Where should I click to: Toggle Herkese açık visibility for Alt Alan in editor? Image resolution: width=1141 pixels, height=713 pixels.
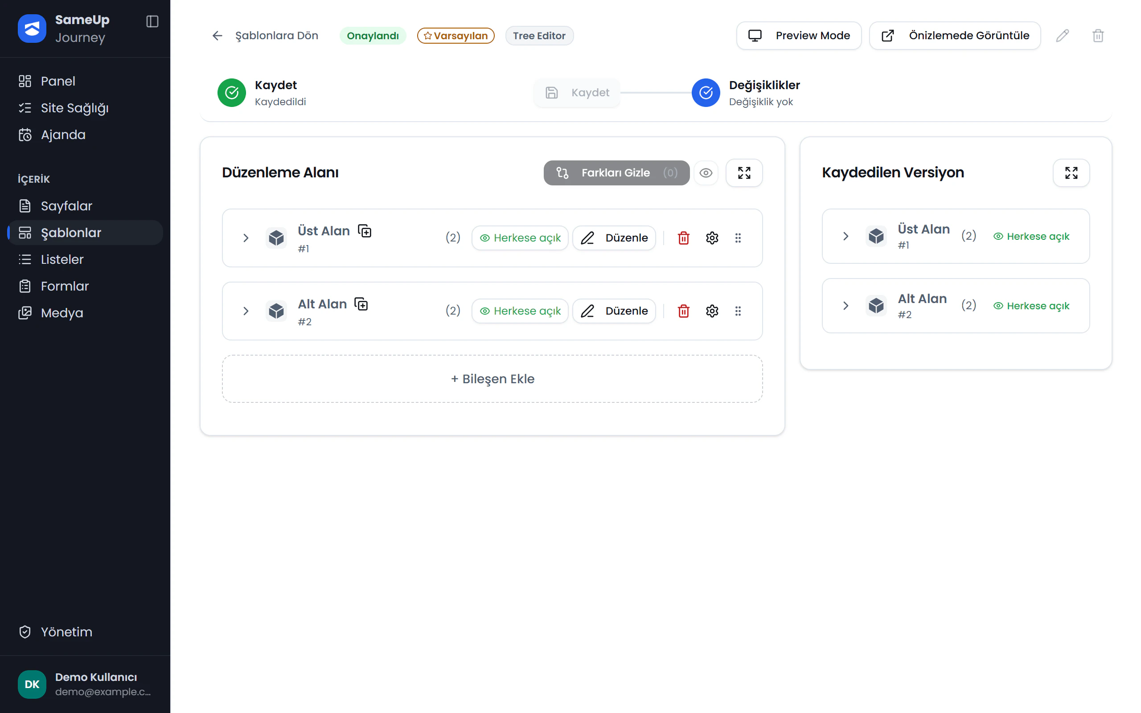tap(520, 311)
